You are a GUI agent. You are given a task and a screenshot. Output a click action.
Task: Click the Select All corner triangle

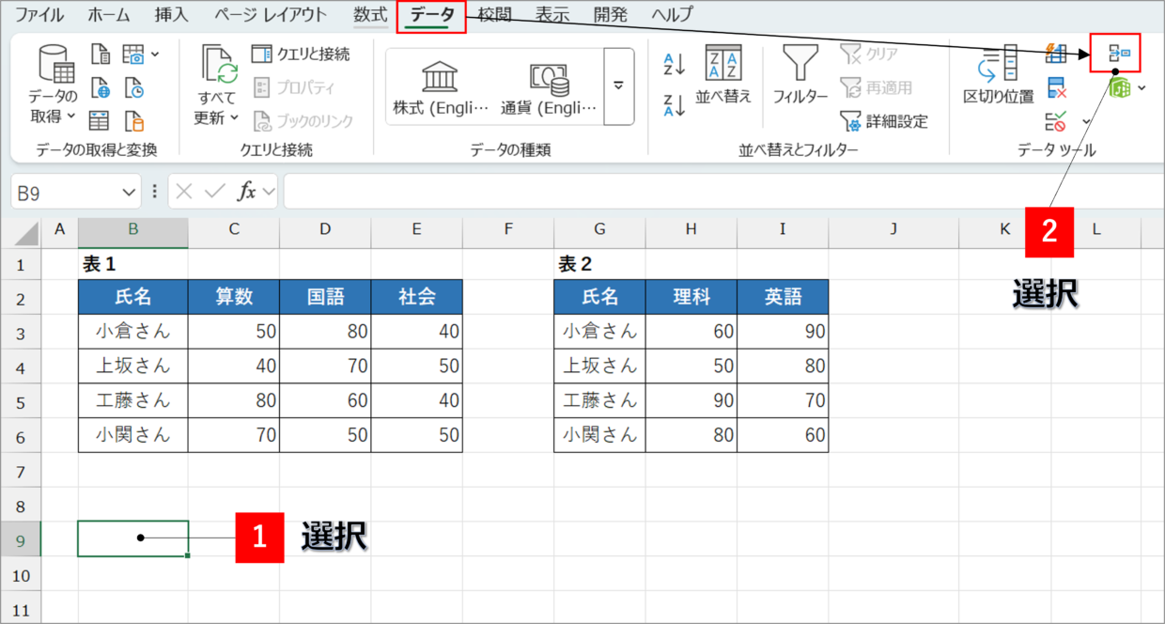pyautogui.click(x=26, y=232)
